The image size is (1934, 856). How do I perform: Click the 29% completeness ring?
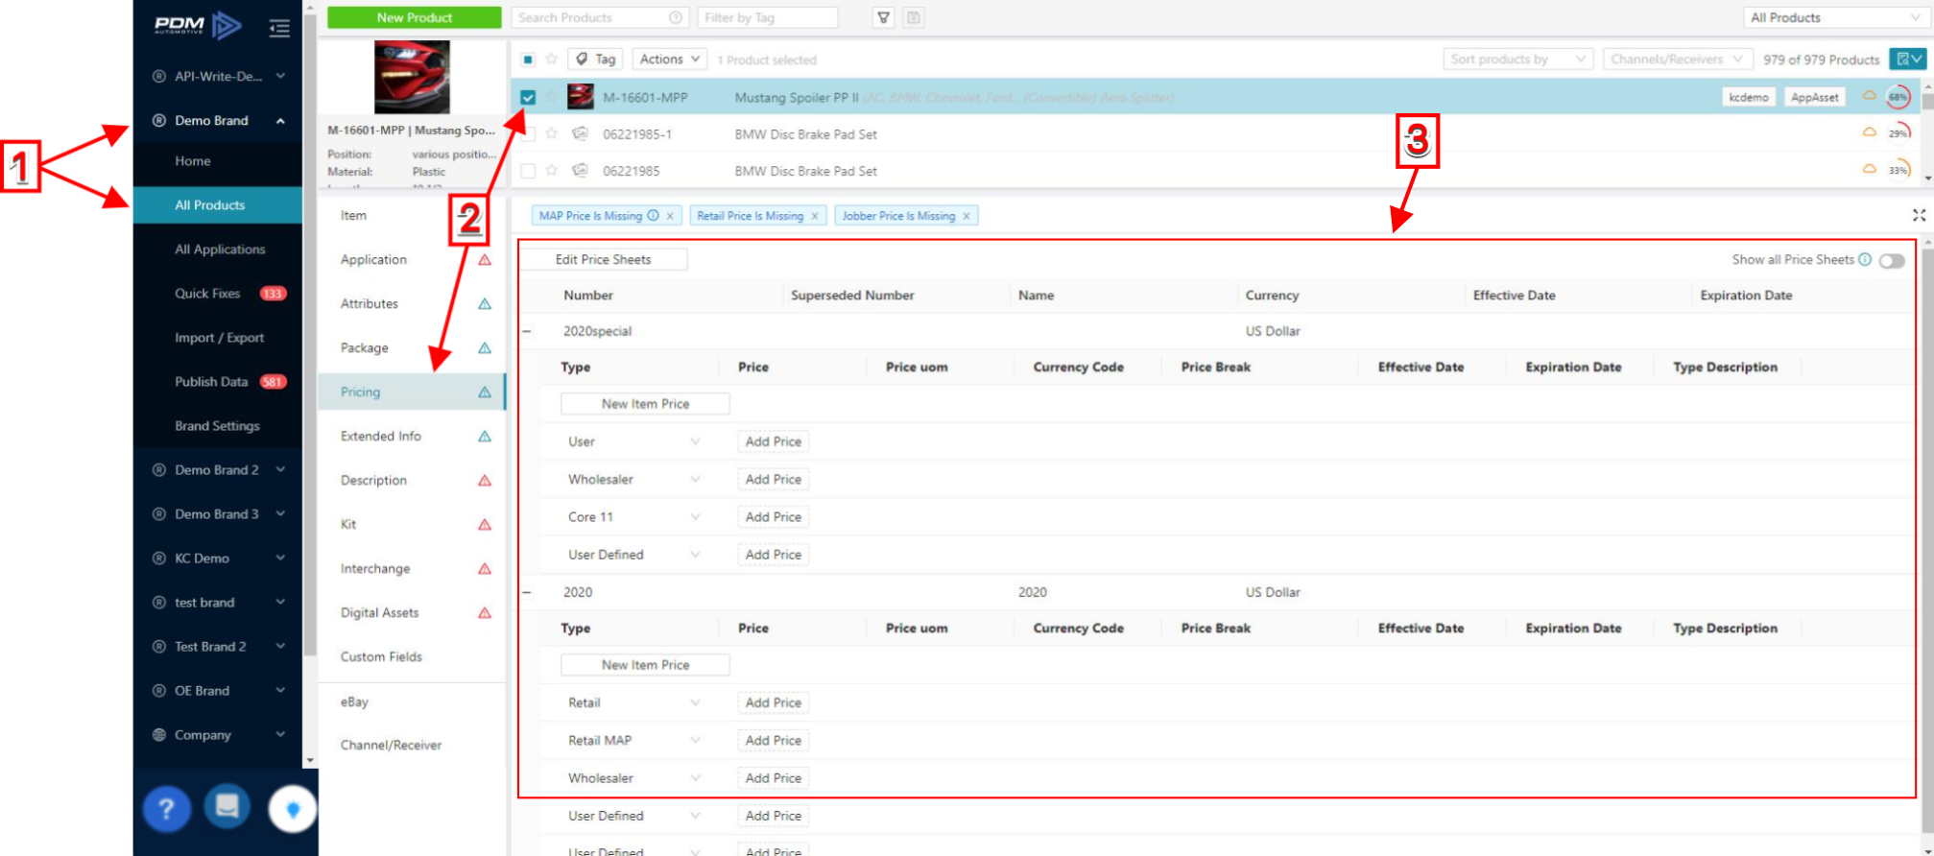1898,133
